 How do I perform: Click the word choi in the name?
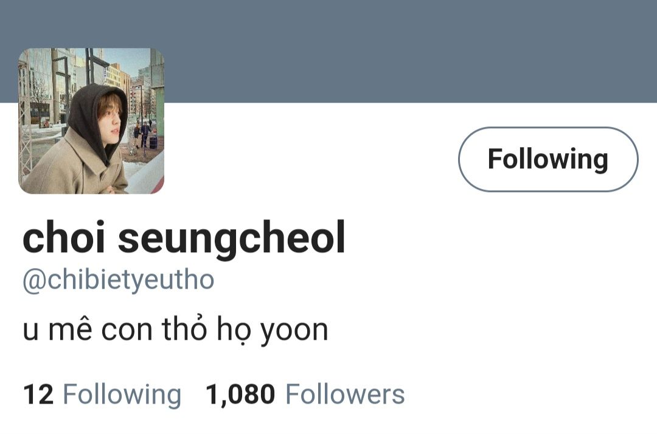[63, 236]
